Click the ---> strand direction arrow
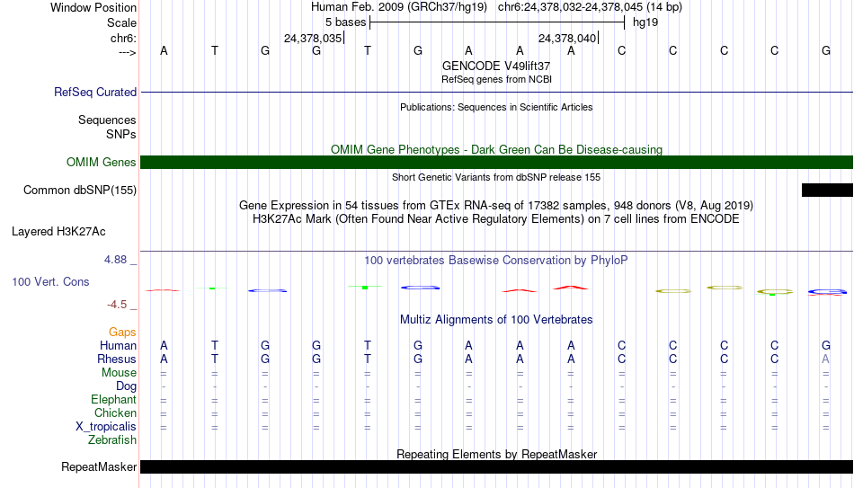854x488 pixels. [x=127, y=52]
